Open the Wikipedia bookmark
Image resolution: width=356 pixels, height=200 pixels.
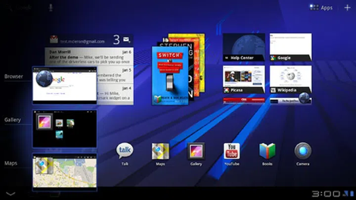(291, 79)
